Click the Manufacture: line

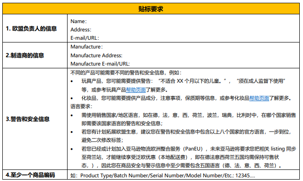87,47
